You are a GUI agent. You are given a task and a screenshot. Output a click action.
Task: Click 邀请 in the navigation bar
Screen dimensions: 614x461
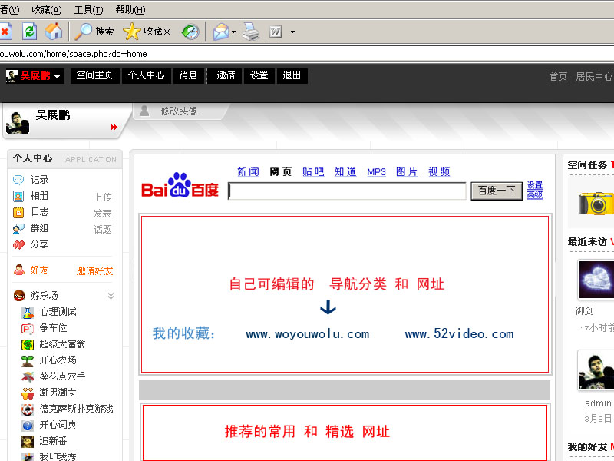[226, 75]
